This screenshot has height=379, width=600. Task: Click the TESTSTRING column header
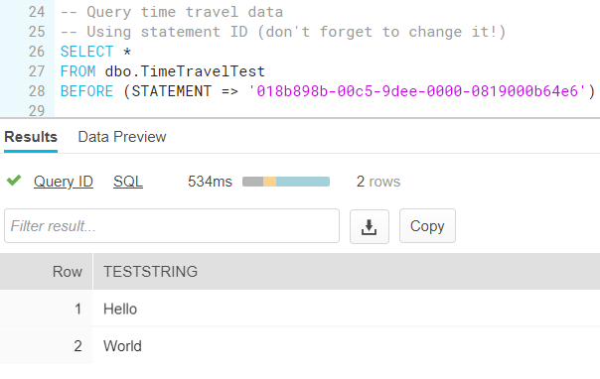(x=150, y=272)
